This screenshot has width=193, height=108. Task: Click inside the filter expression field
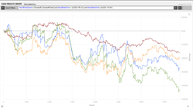[x=96, y=8]
